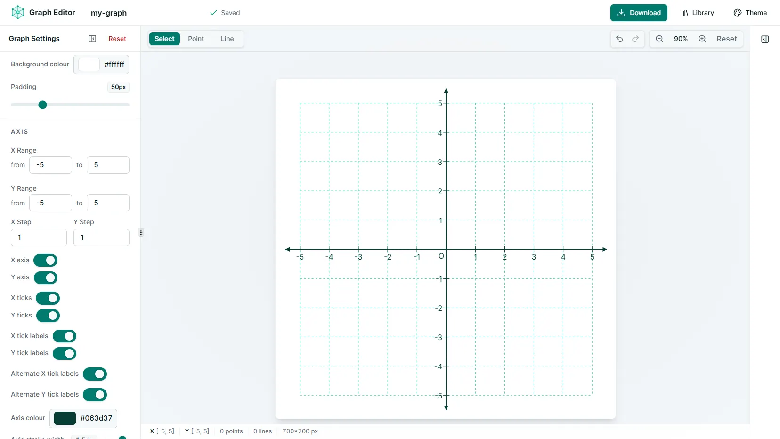Viewport: 780px width, 439px height.
Task: Disable Y ticks
Action: pos(48,316)
